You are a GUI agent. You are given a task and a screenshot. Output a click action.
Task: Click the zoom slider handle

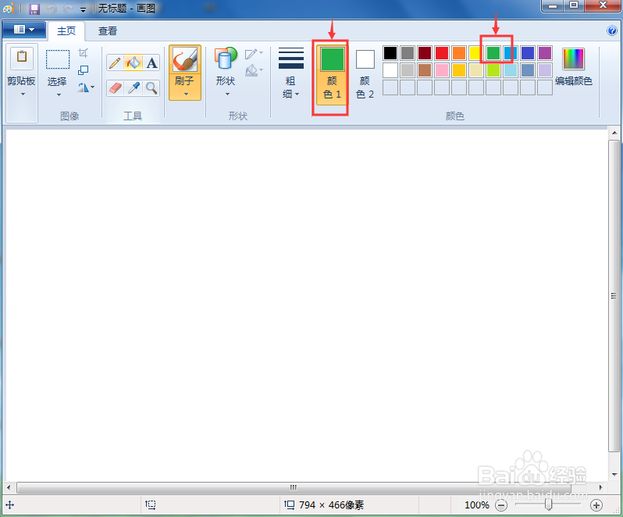pos(548,505)
